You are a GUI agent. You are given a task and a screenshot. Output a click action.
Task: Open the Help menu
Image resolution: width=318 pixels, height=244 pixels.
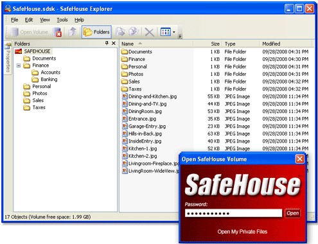[x=79, y=20]
